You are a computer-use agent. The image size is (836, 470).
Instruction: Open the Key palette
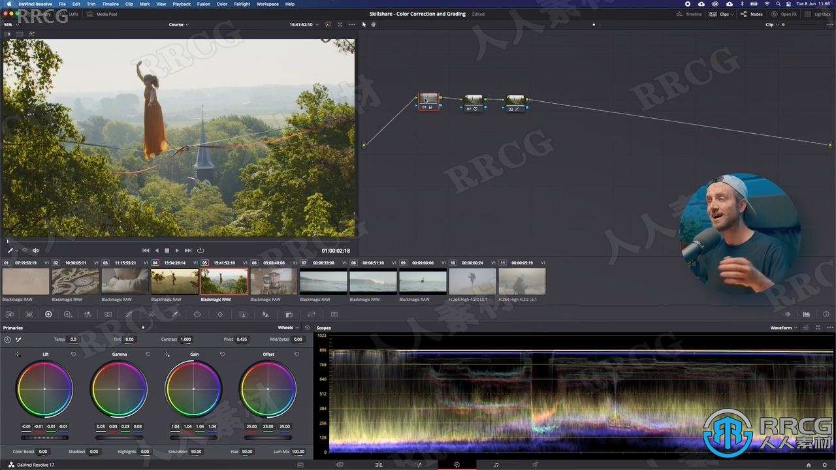(288, 314)
